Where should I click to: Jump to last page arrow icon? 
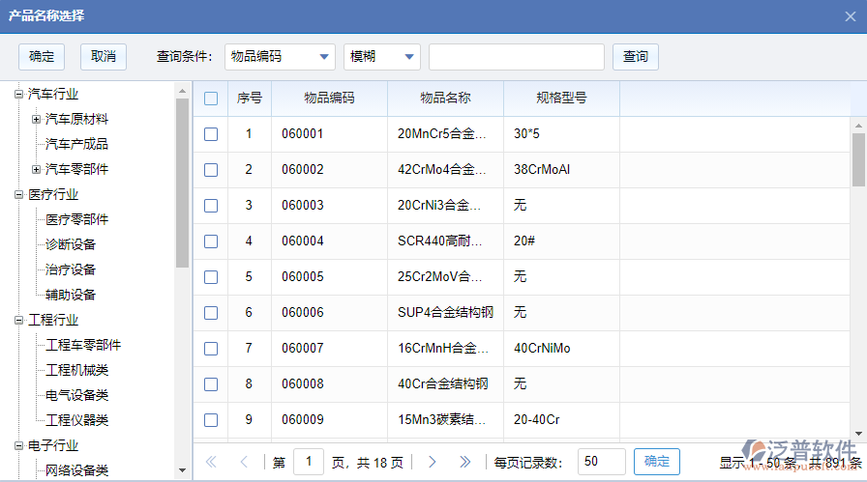coord(465,462)
